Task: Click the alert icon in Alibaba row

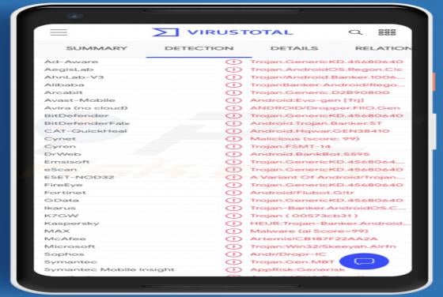Action: [x=233, y=85]
